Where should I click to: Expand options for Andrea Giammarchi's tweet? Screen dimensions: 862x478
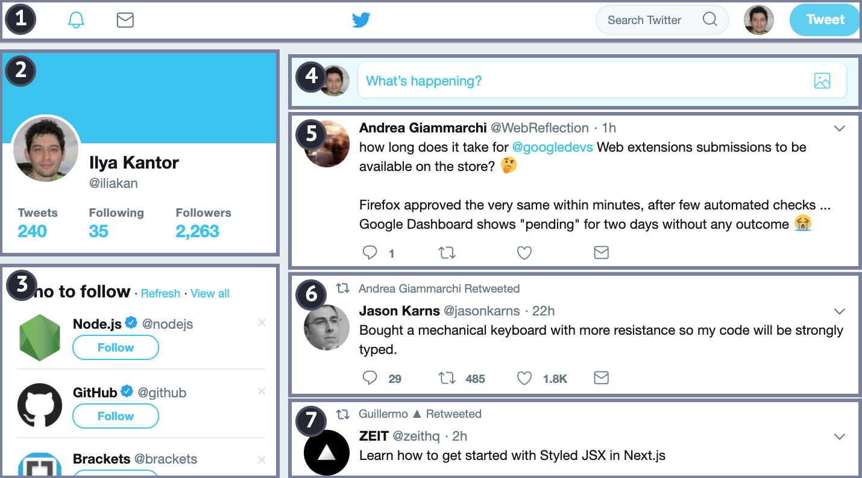click(x=839, y=128)
